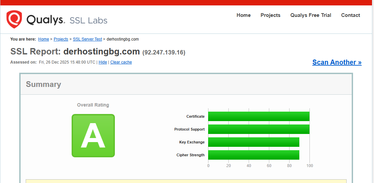
Task: Open the Home navigation menu item
Action: tap(244, 15)
